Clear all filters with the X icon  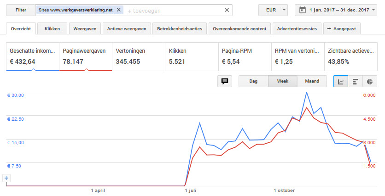point(227,10)
